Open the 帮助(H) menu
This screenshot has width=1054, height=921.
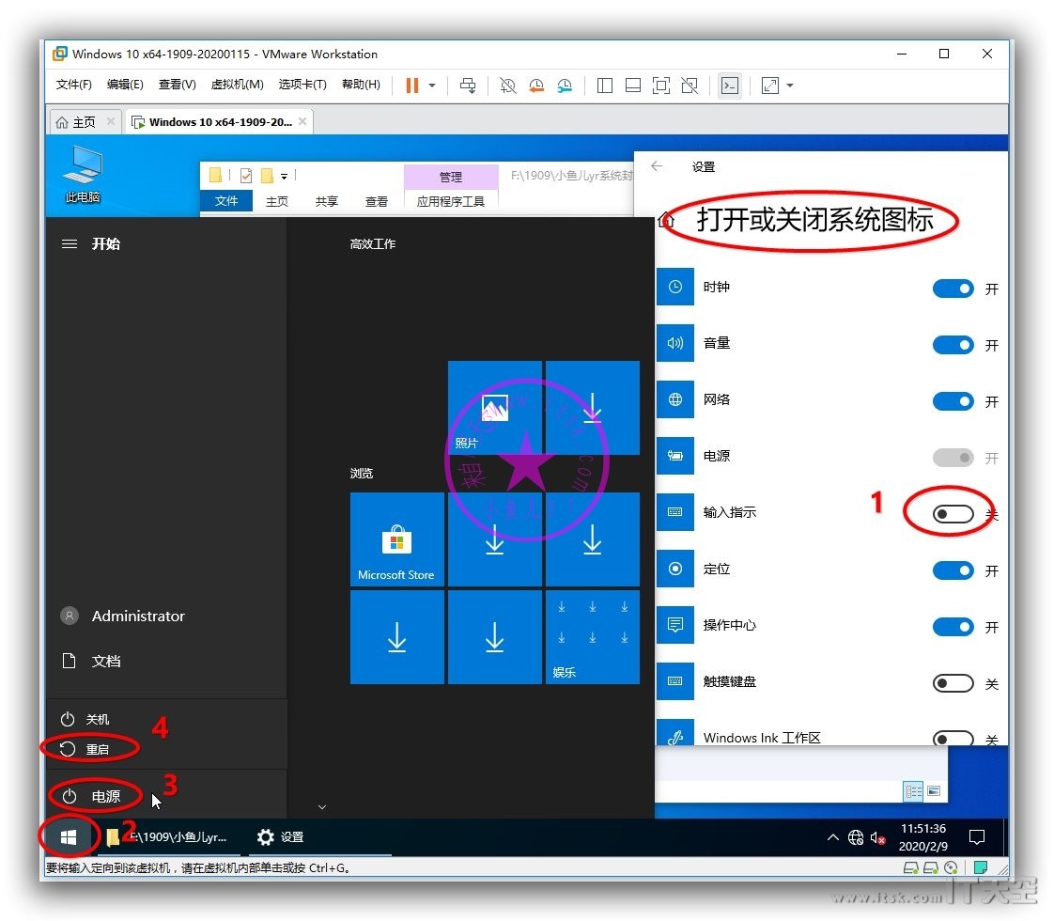pyautogui.click(x=361, y=84)
